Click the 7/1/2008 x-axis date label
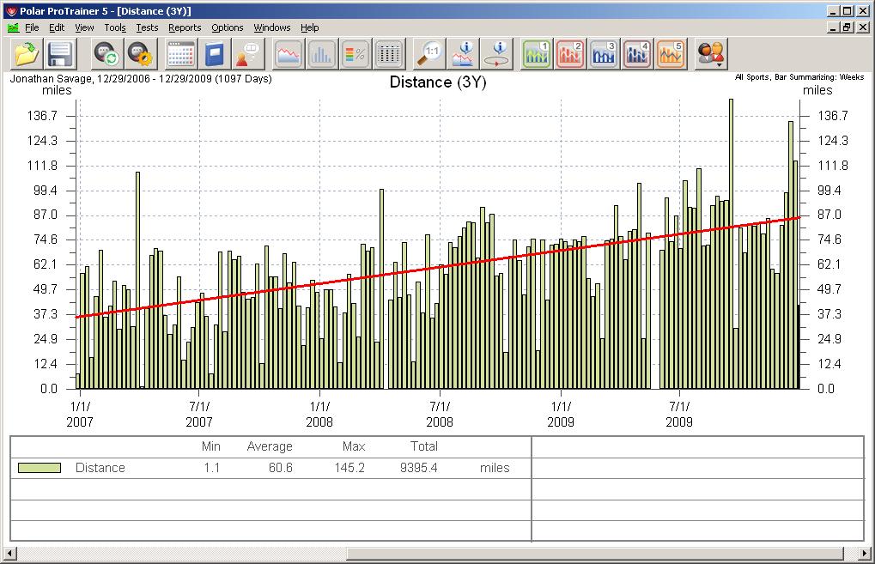 (440, 414)
